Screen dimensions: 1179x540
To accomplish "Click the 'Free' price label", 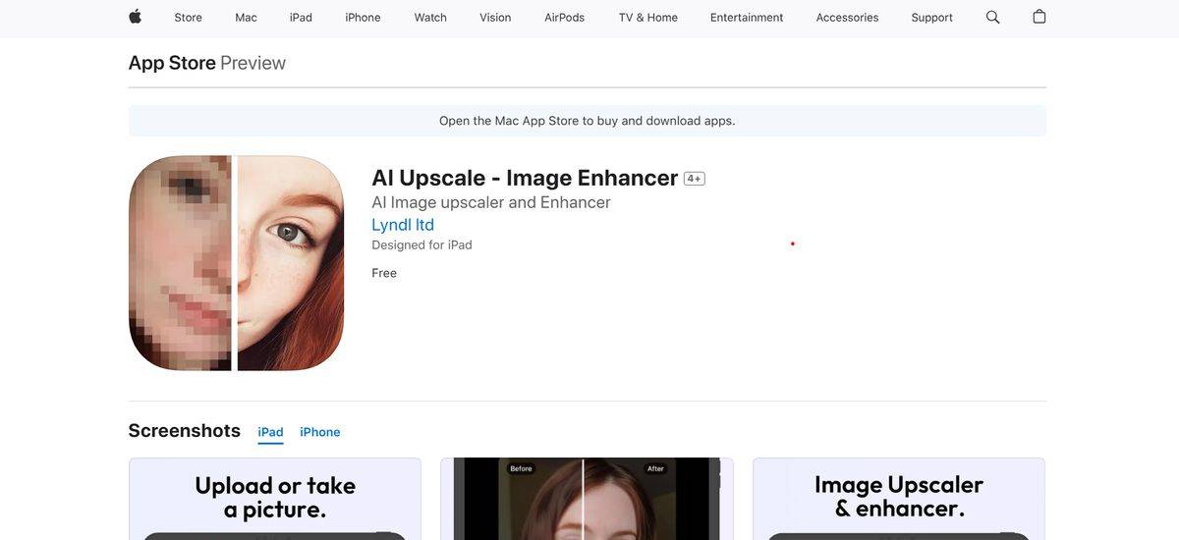I will 384,273.
